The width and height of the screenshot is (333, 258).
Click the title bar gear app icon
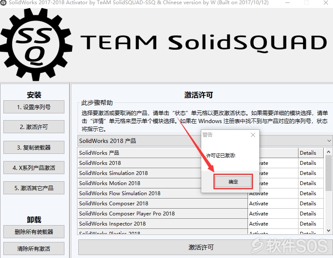click(x=3, y=3)
